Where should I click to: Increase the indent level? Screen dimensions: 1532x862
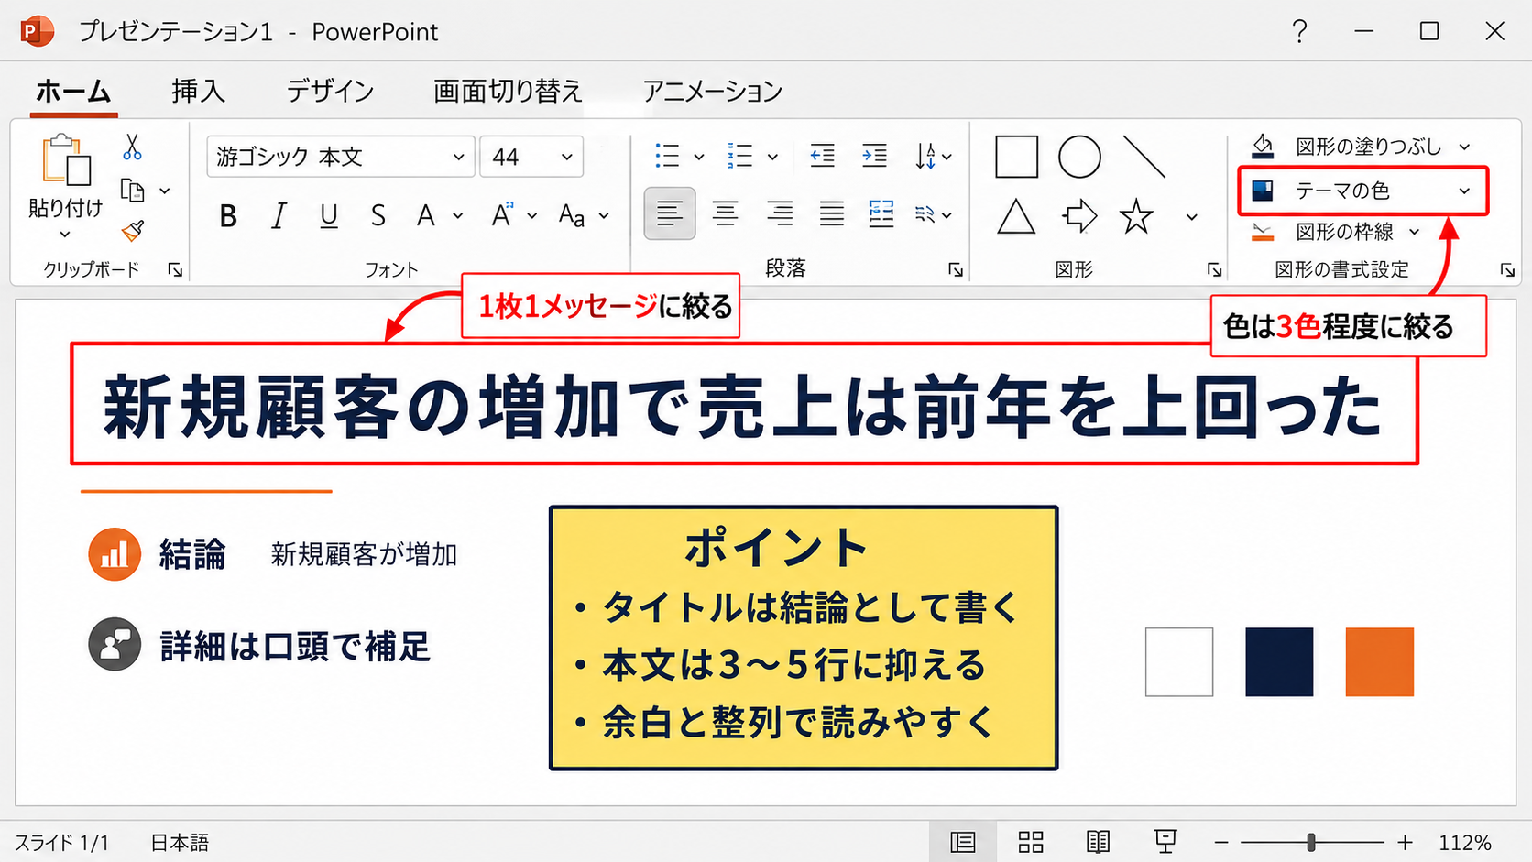pyautogui.click(x=875, y=156)
